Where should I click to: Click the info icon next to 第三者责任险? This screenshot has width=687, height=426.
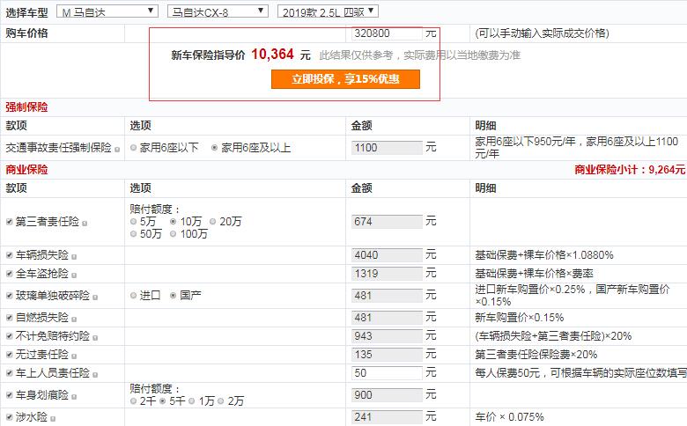pos(85,224)
